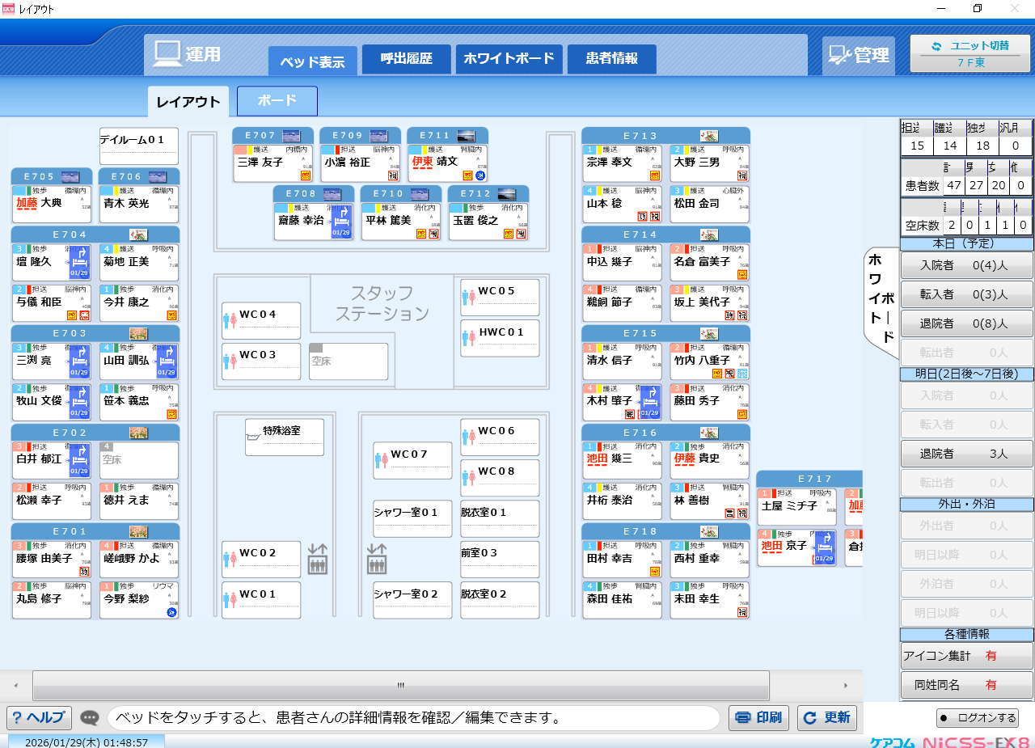This screenshot has width=1035, height=748.
Task: Switch to the ボード sub-tab
Action: click(x=277, y=101)
